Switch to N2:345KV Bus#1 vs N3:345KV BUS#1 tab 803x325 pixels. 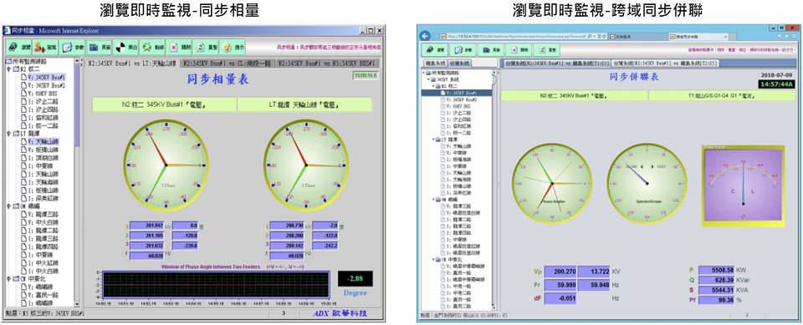325,63
